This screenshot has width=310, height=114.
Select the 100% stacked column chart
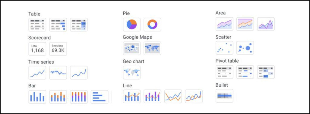(x=79, y=97)
